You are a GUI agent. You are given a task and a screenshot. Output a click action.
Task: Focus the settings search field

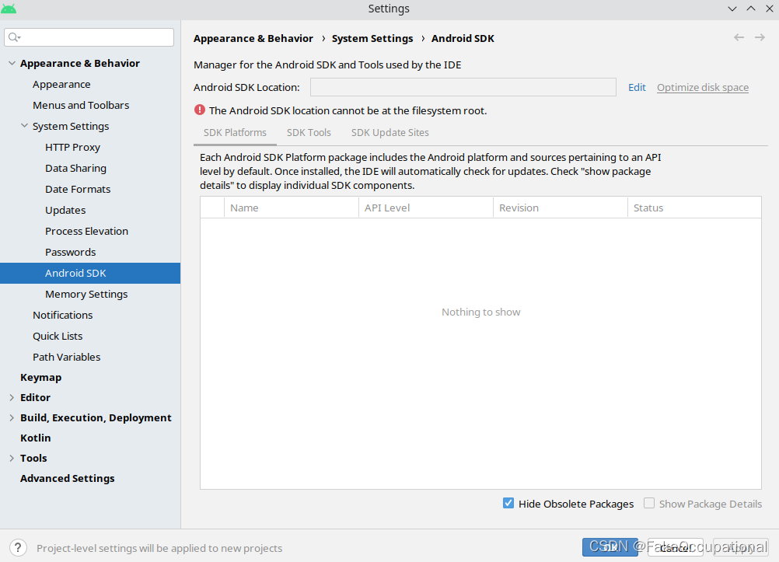[x=89, y=37]
